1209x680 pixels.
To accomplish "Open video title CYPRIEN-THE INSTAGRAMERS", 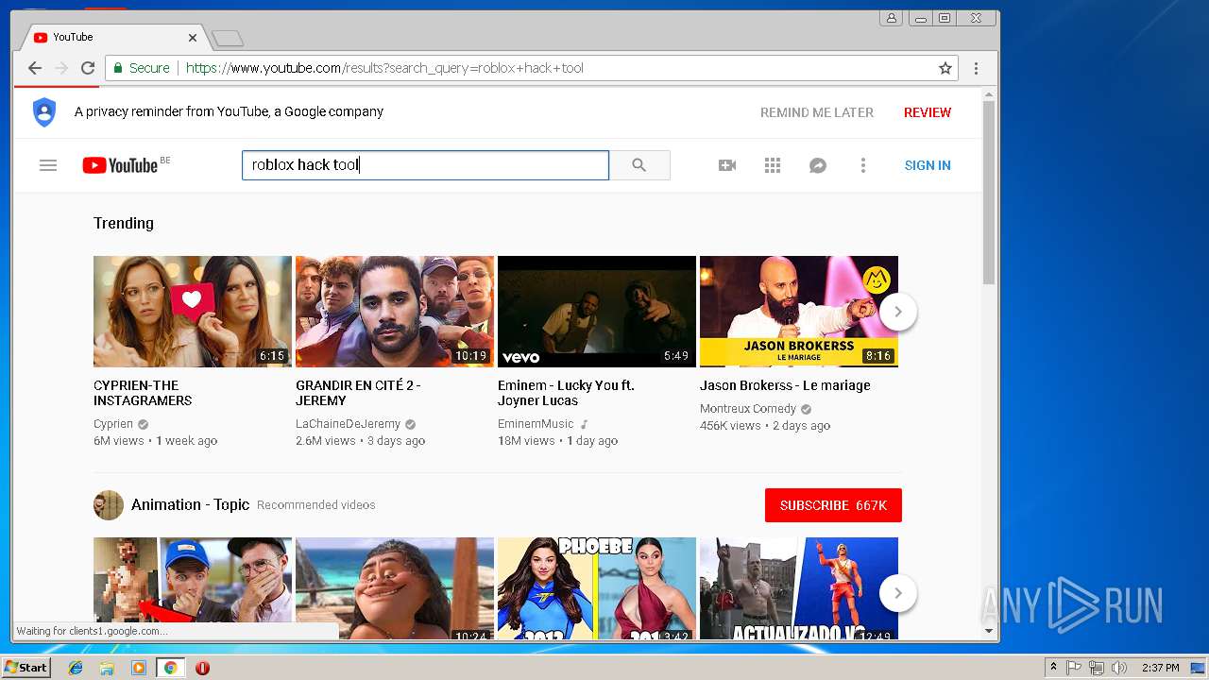I will [143, 393].
